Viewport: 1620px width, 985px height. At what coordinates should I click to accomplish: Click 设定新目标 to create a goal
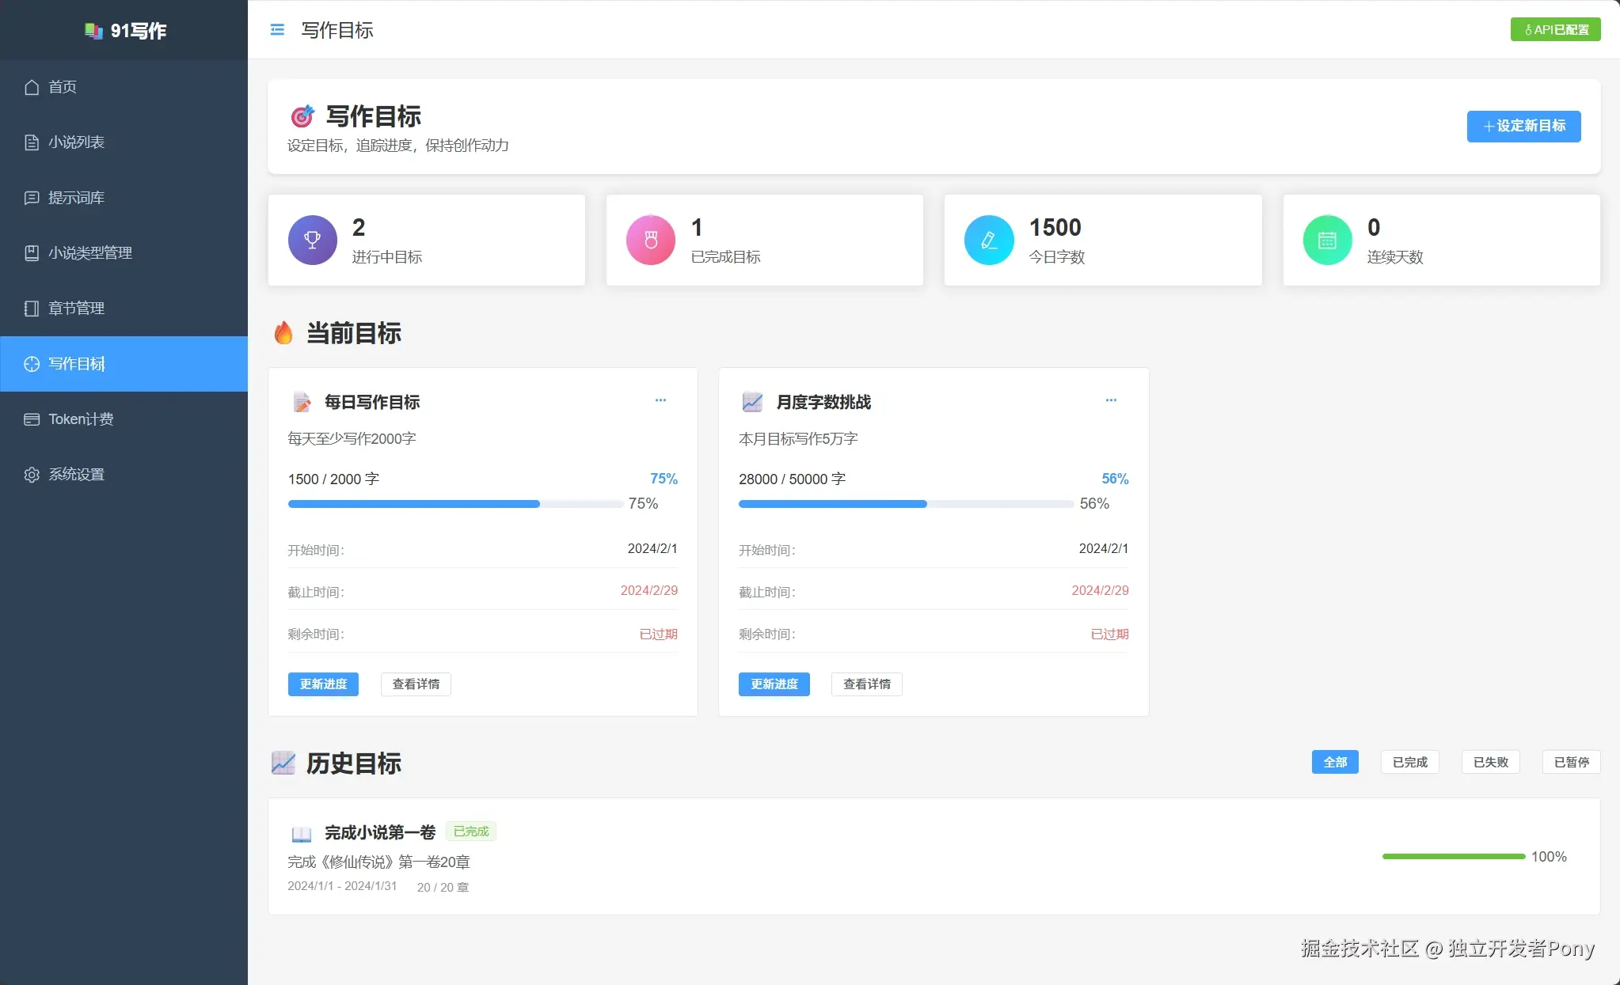[1523, 127]
